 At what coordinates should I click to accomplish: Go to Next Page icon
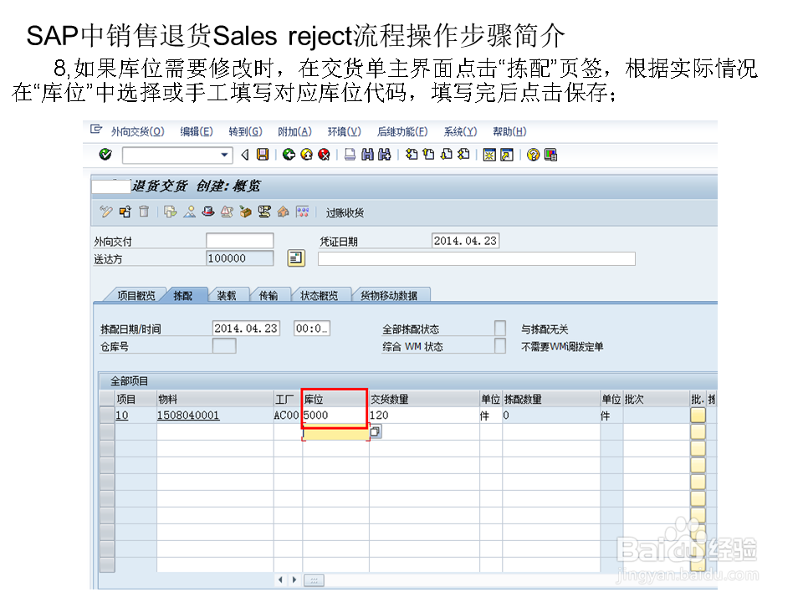pyautogui.click(x=447, y=154)
